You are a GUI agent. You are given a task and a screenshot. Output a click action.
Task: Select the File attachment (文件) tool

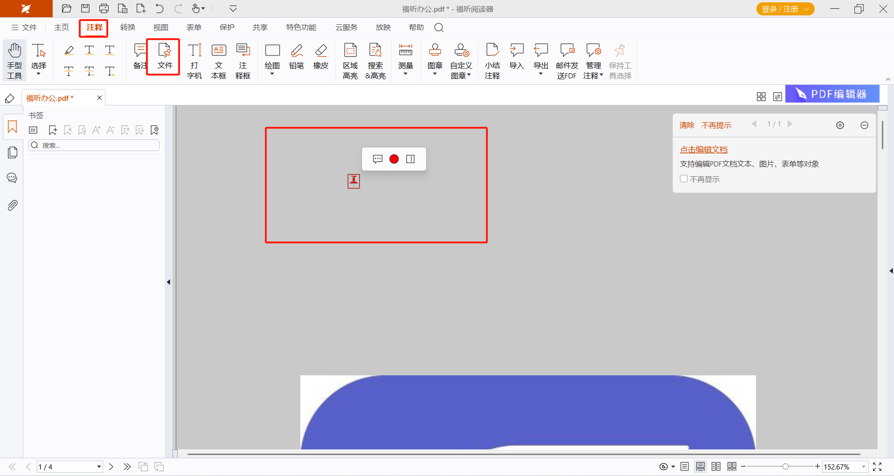165,56
